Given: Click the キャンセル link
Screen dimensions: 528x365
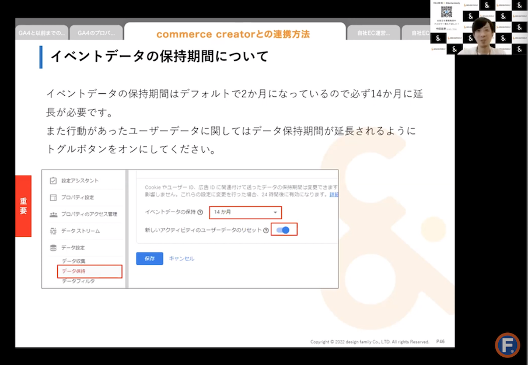Looking at the screenshot, I should click(181, 258).
